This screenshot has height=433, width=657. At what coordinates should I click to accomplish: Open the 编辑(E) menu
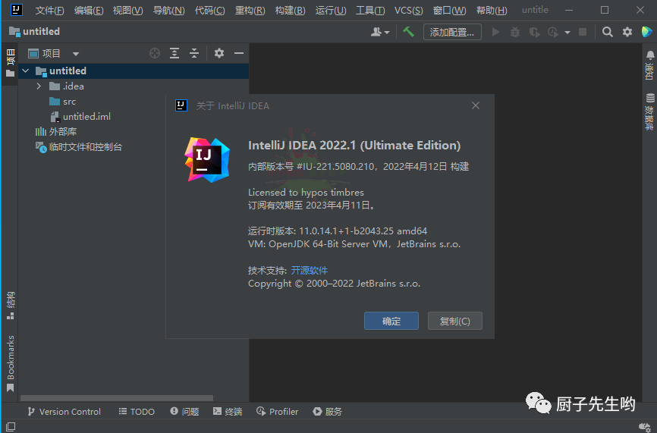[x=89, y=10]
